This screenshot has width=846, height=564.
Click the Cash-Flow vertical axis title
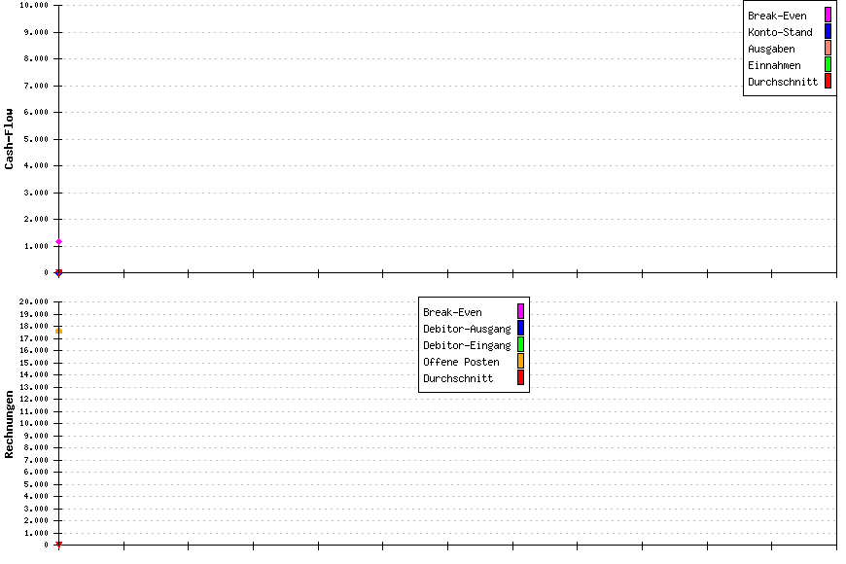10,139
